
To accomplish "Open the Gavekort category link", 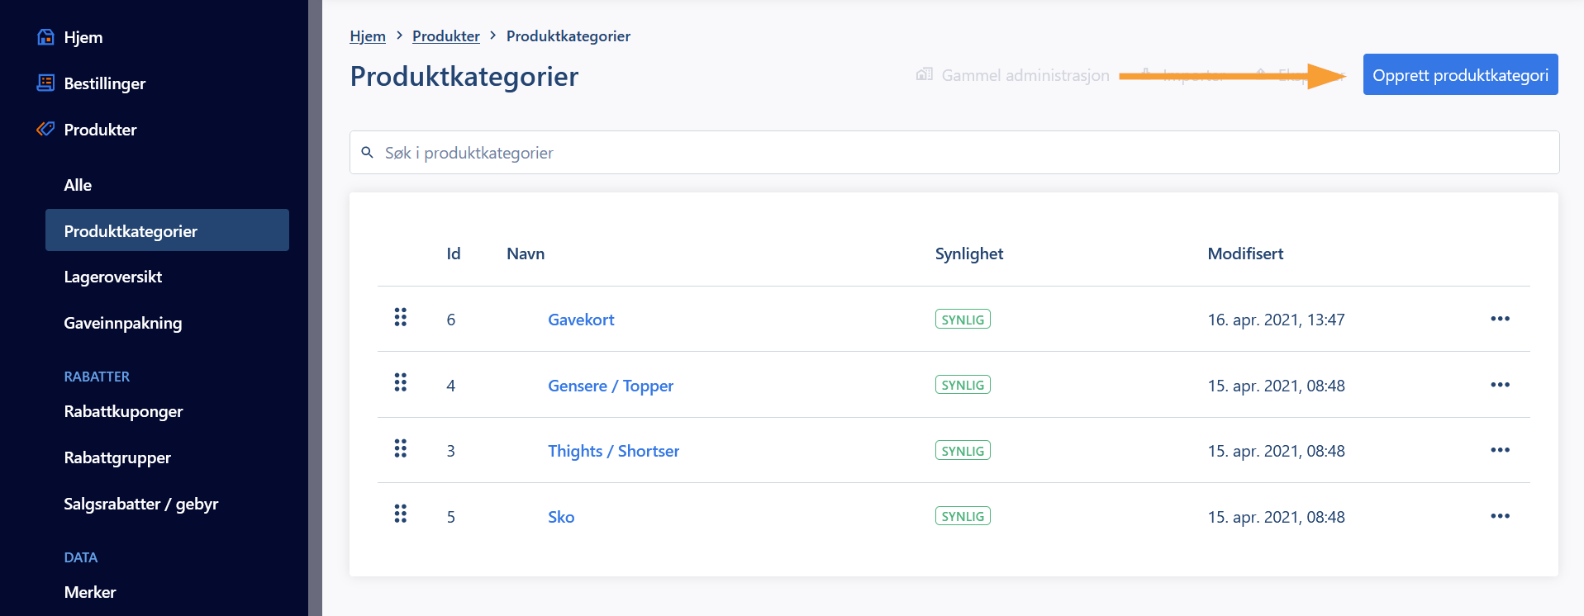I will [581, 320].
